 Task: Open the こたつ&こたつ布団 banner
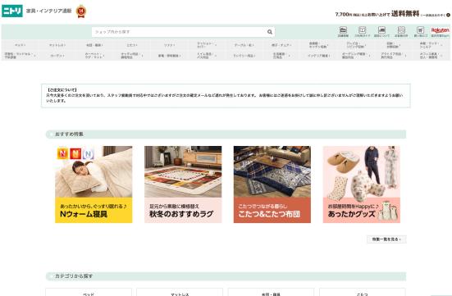(x=272, y=184)
